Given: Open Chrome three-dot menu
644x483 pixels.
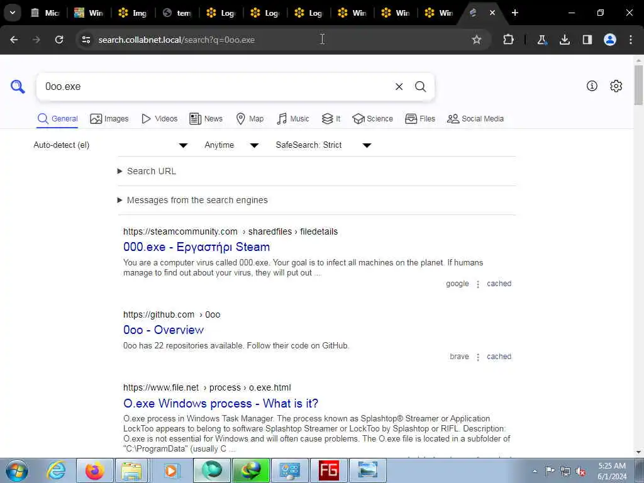Looking at the screenshot, I should [x=631, y=40].
